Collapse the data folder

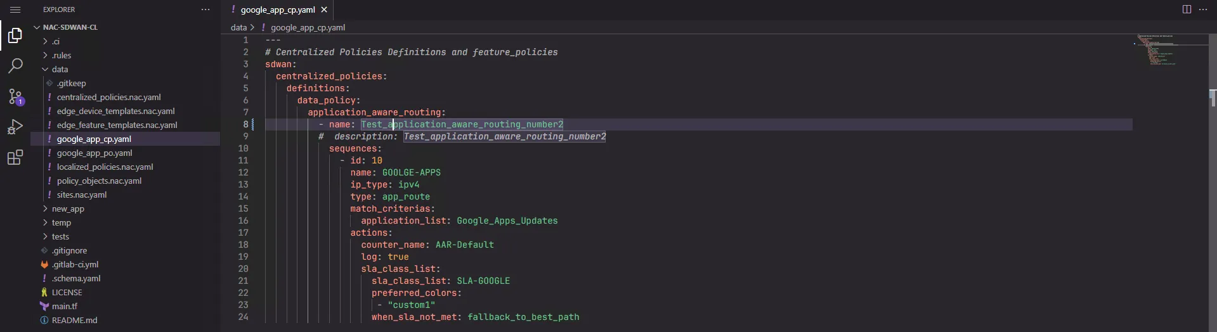point(60,69)
